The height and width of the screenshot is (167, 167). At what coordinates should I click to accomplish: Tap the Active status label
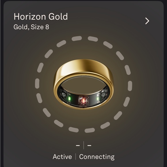(62, 157)
